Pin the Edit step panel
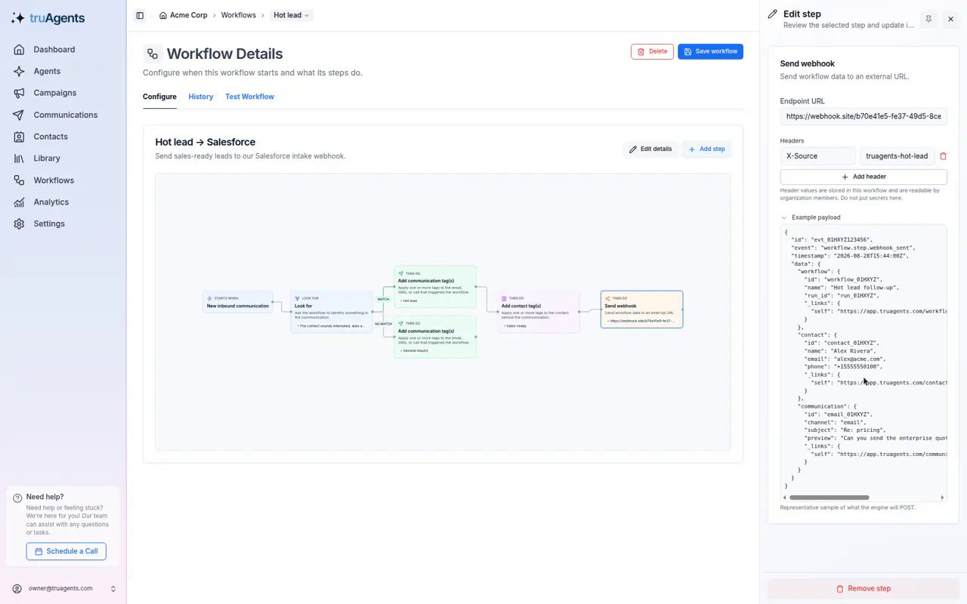 point(928,19)
